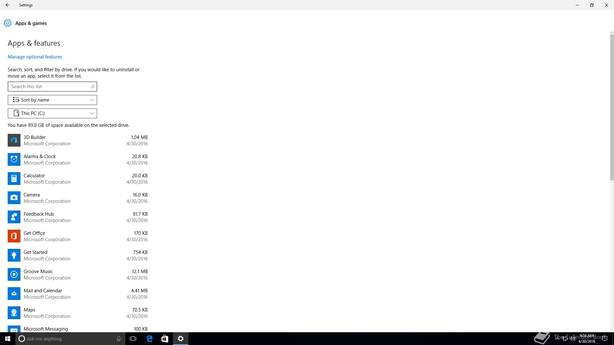Select the 3D Builder name text
Screen dimensions: 614x345
point(35,137)
